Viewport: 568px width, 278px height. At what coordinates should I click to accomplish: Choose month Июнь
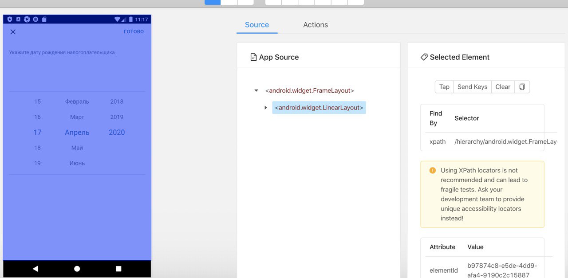[77, 163]
